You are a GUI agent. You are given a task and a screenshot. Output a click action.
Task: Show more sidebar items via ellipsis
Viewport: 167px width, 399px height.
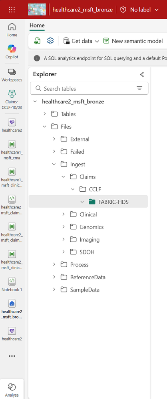click(x=12, y=356)
